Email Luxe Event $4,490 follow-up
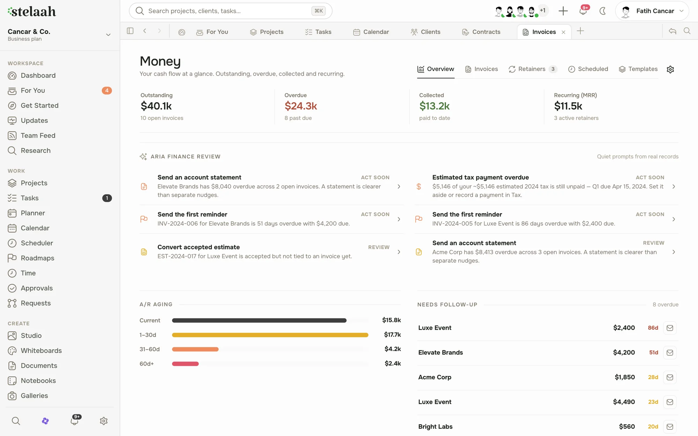Image resolution: width=698 pixels, height=436 pixels. point(670,402)
